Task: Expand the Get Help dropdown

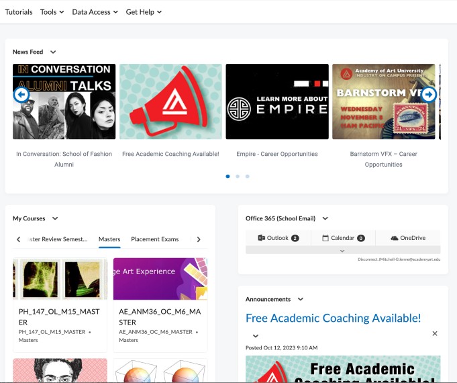Action: click(x=144, y=12)
